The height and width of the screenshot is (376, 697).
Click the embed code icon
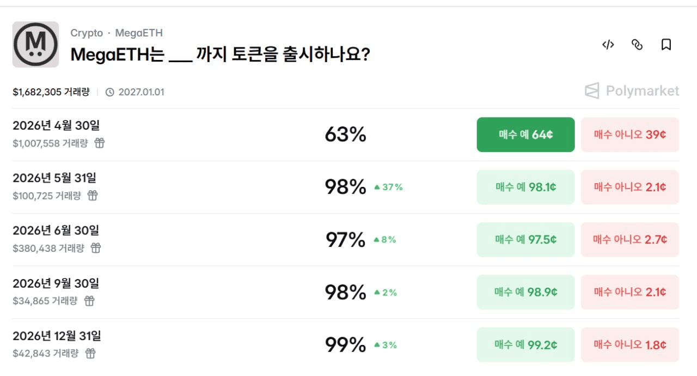pos(608,45)
